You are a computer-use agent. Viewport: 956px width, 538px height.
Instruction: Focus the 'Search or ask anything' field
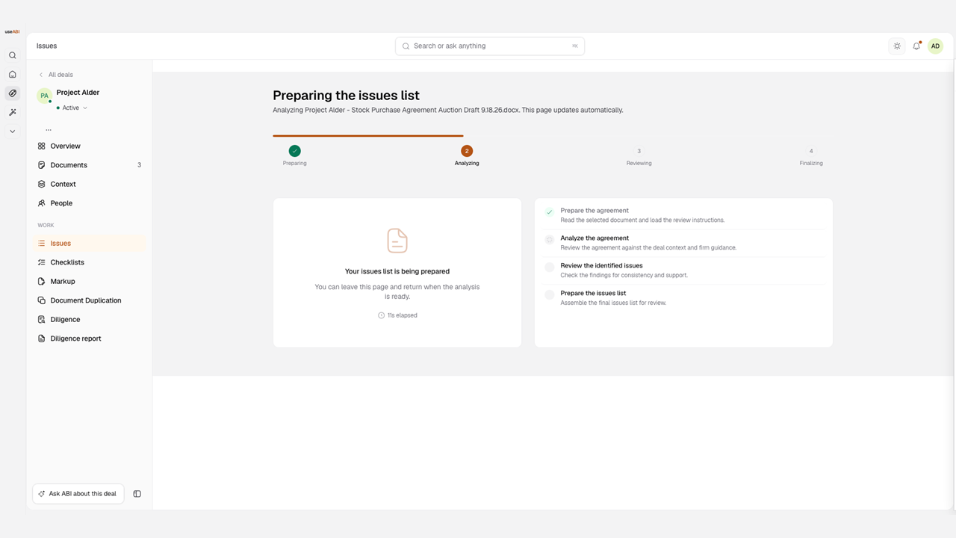point(490,46)
